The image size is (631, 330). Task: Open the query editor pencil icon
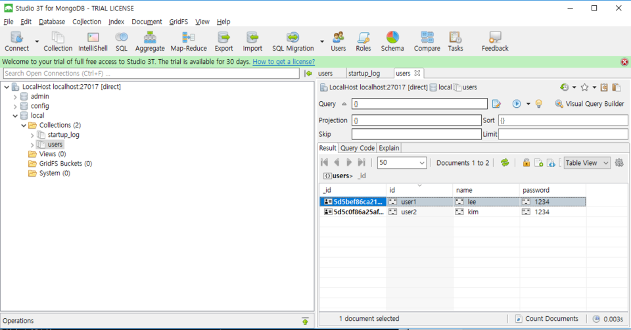[x=497, y=104]
